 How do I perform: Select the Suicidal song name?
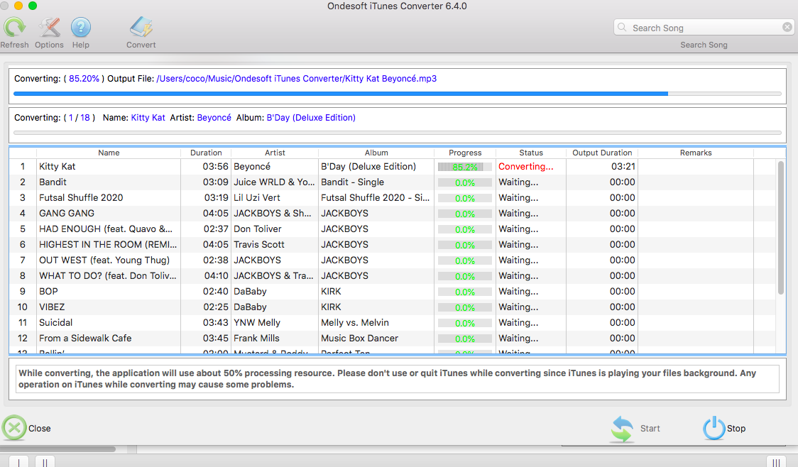pyautogui.click(x=56, y=322)
